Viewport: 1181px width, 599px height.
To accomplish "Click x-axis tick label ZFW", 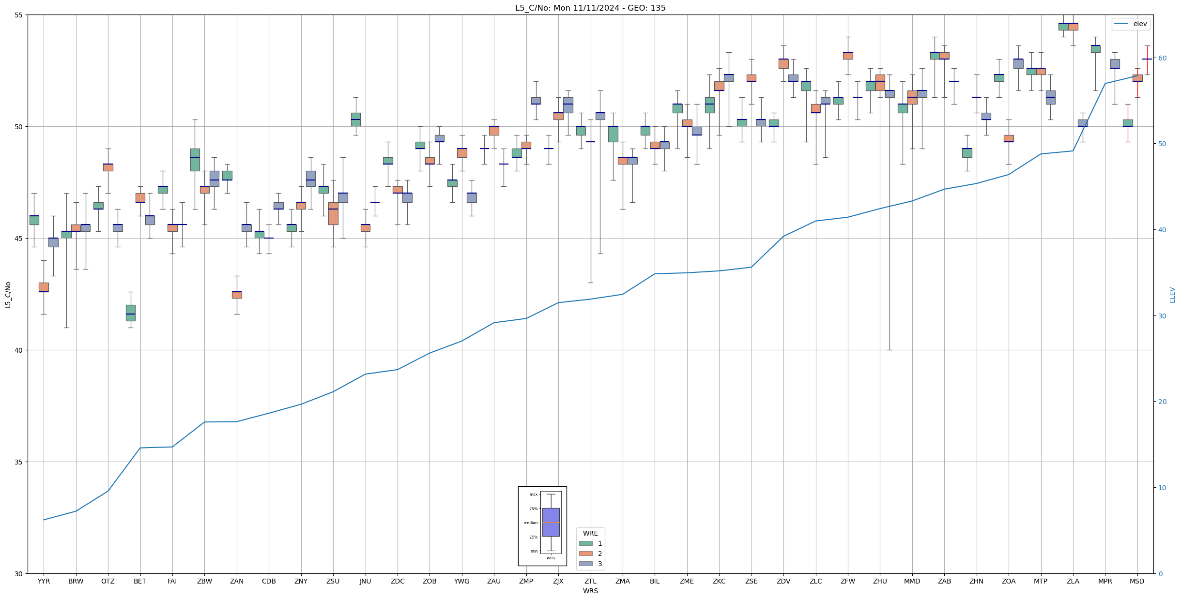I will pos(848,581).
